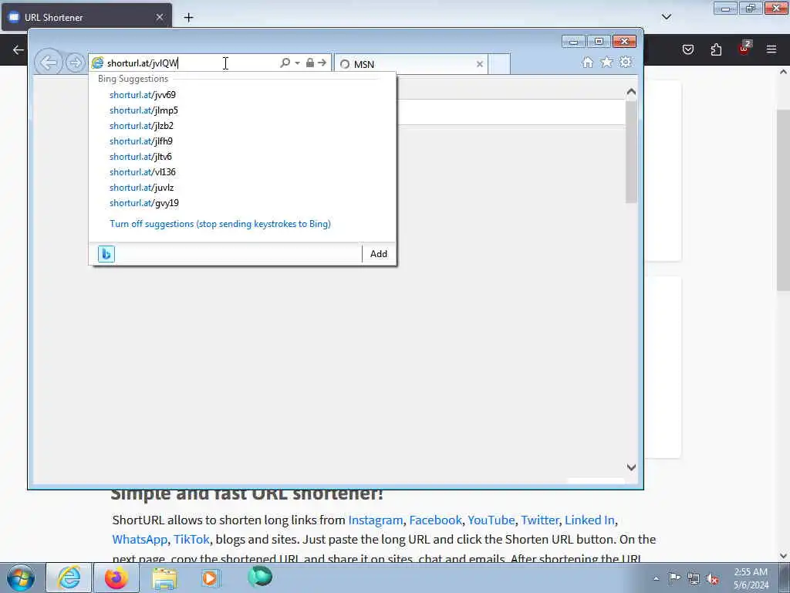Open the Windows Media Player taskbar icon
This screenshot has width=790, height=593.
pyautogui.click(x=211, y=578)
